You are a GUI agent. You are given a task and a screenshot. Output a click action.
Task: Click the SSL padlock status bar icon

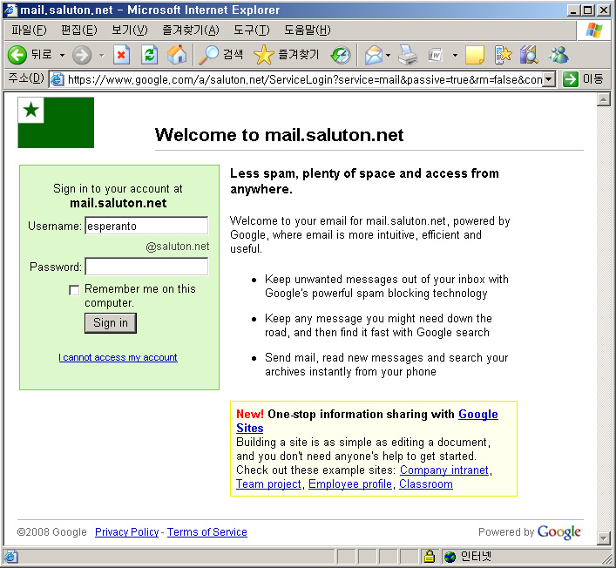coord(430,556)
